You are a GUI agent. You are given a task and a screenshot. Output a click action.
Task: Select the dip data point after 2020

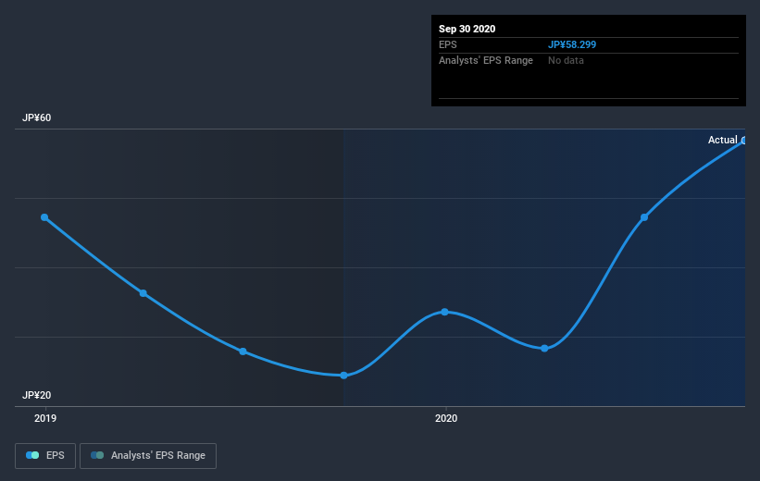[x=544, y=349]
